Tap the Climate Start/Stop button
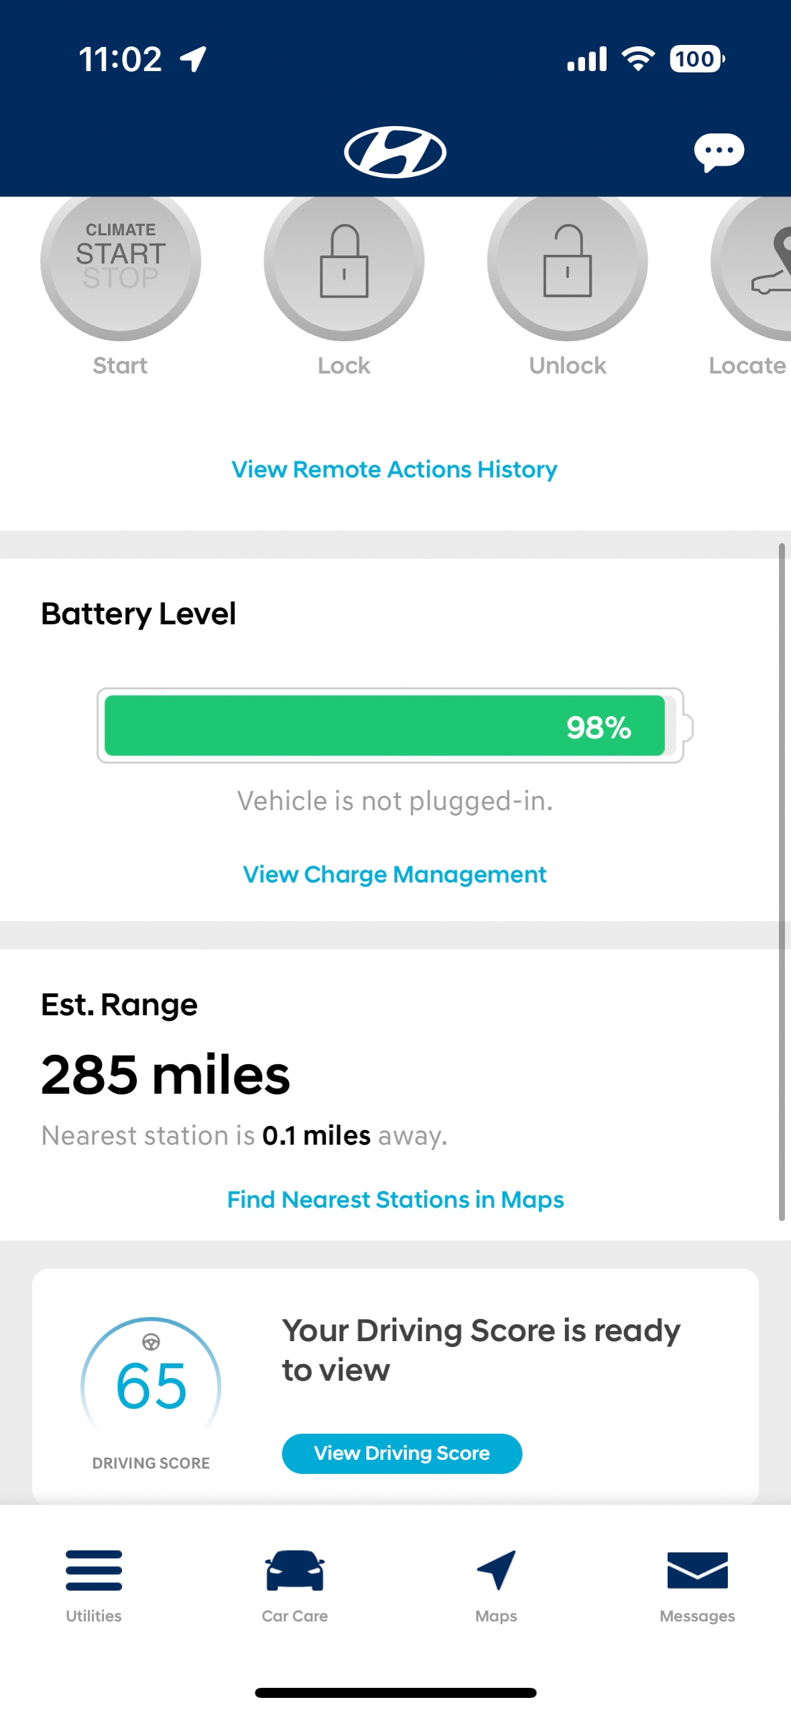791x1714 pixels. pyautogui.click(x=121, y=260)
